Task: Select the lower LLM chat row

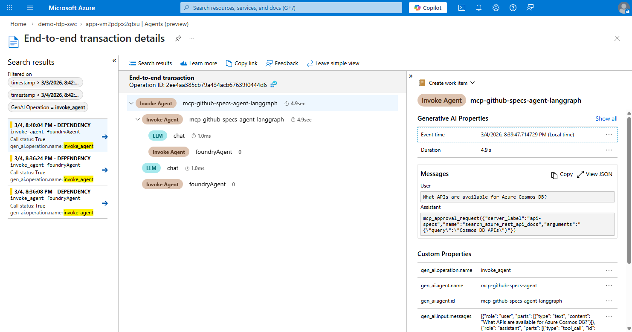Action: [x=262, y=168]
